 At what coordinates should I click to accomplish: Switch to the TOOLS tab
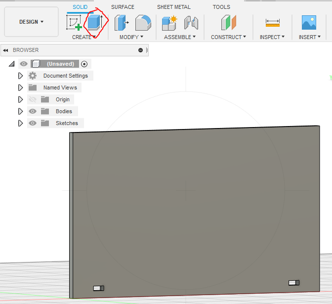pyautogui.click(x=221, y=7)
